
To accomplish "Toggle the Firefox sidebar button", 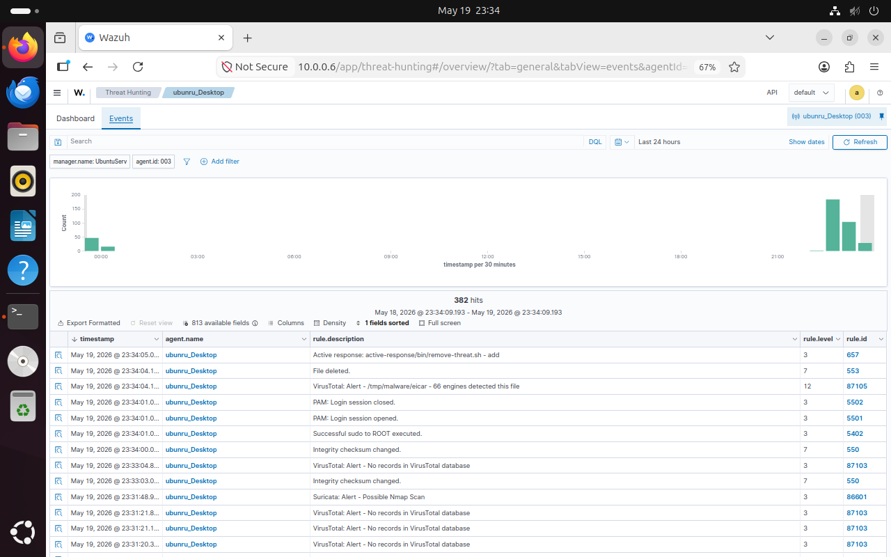I will tap(63, 67).
